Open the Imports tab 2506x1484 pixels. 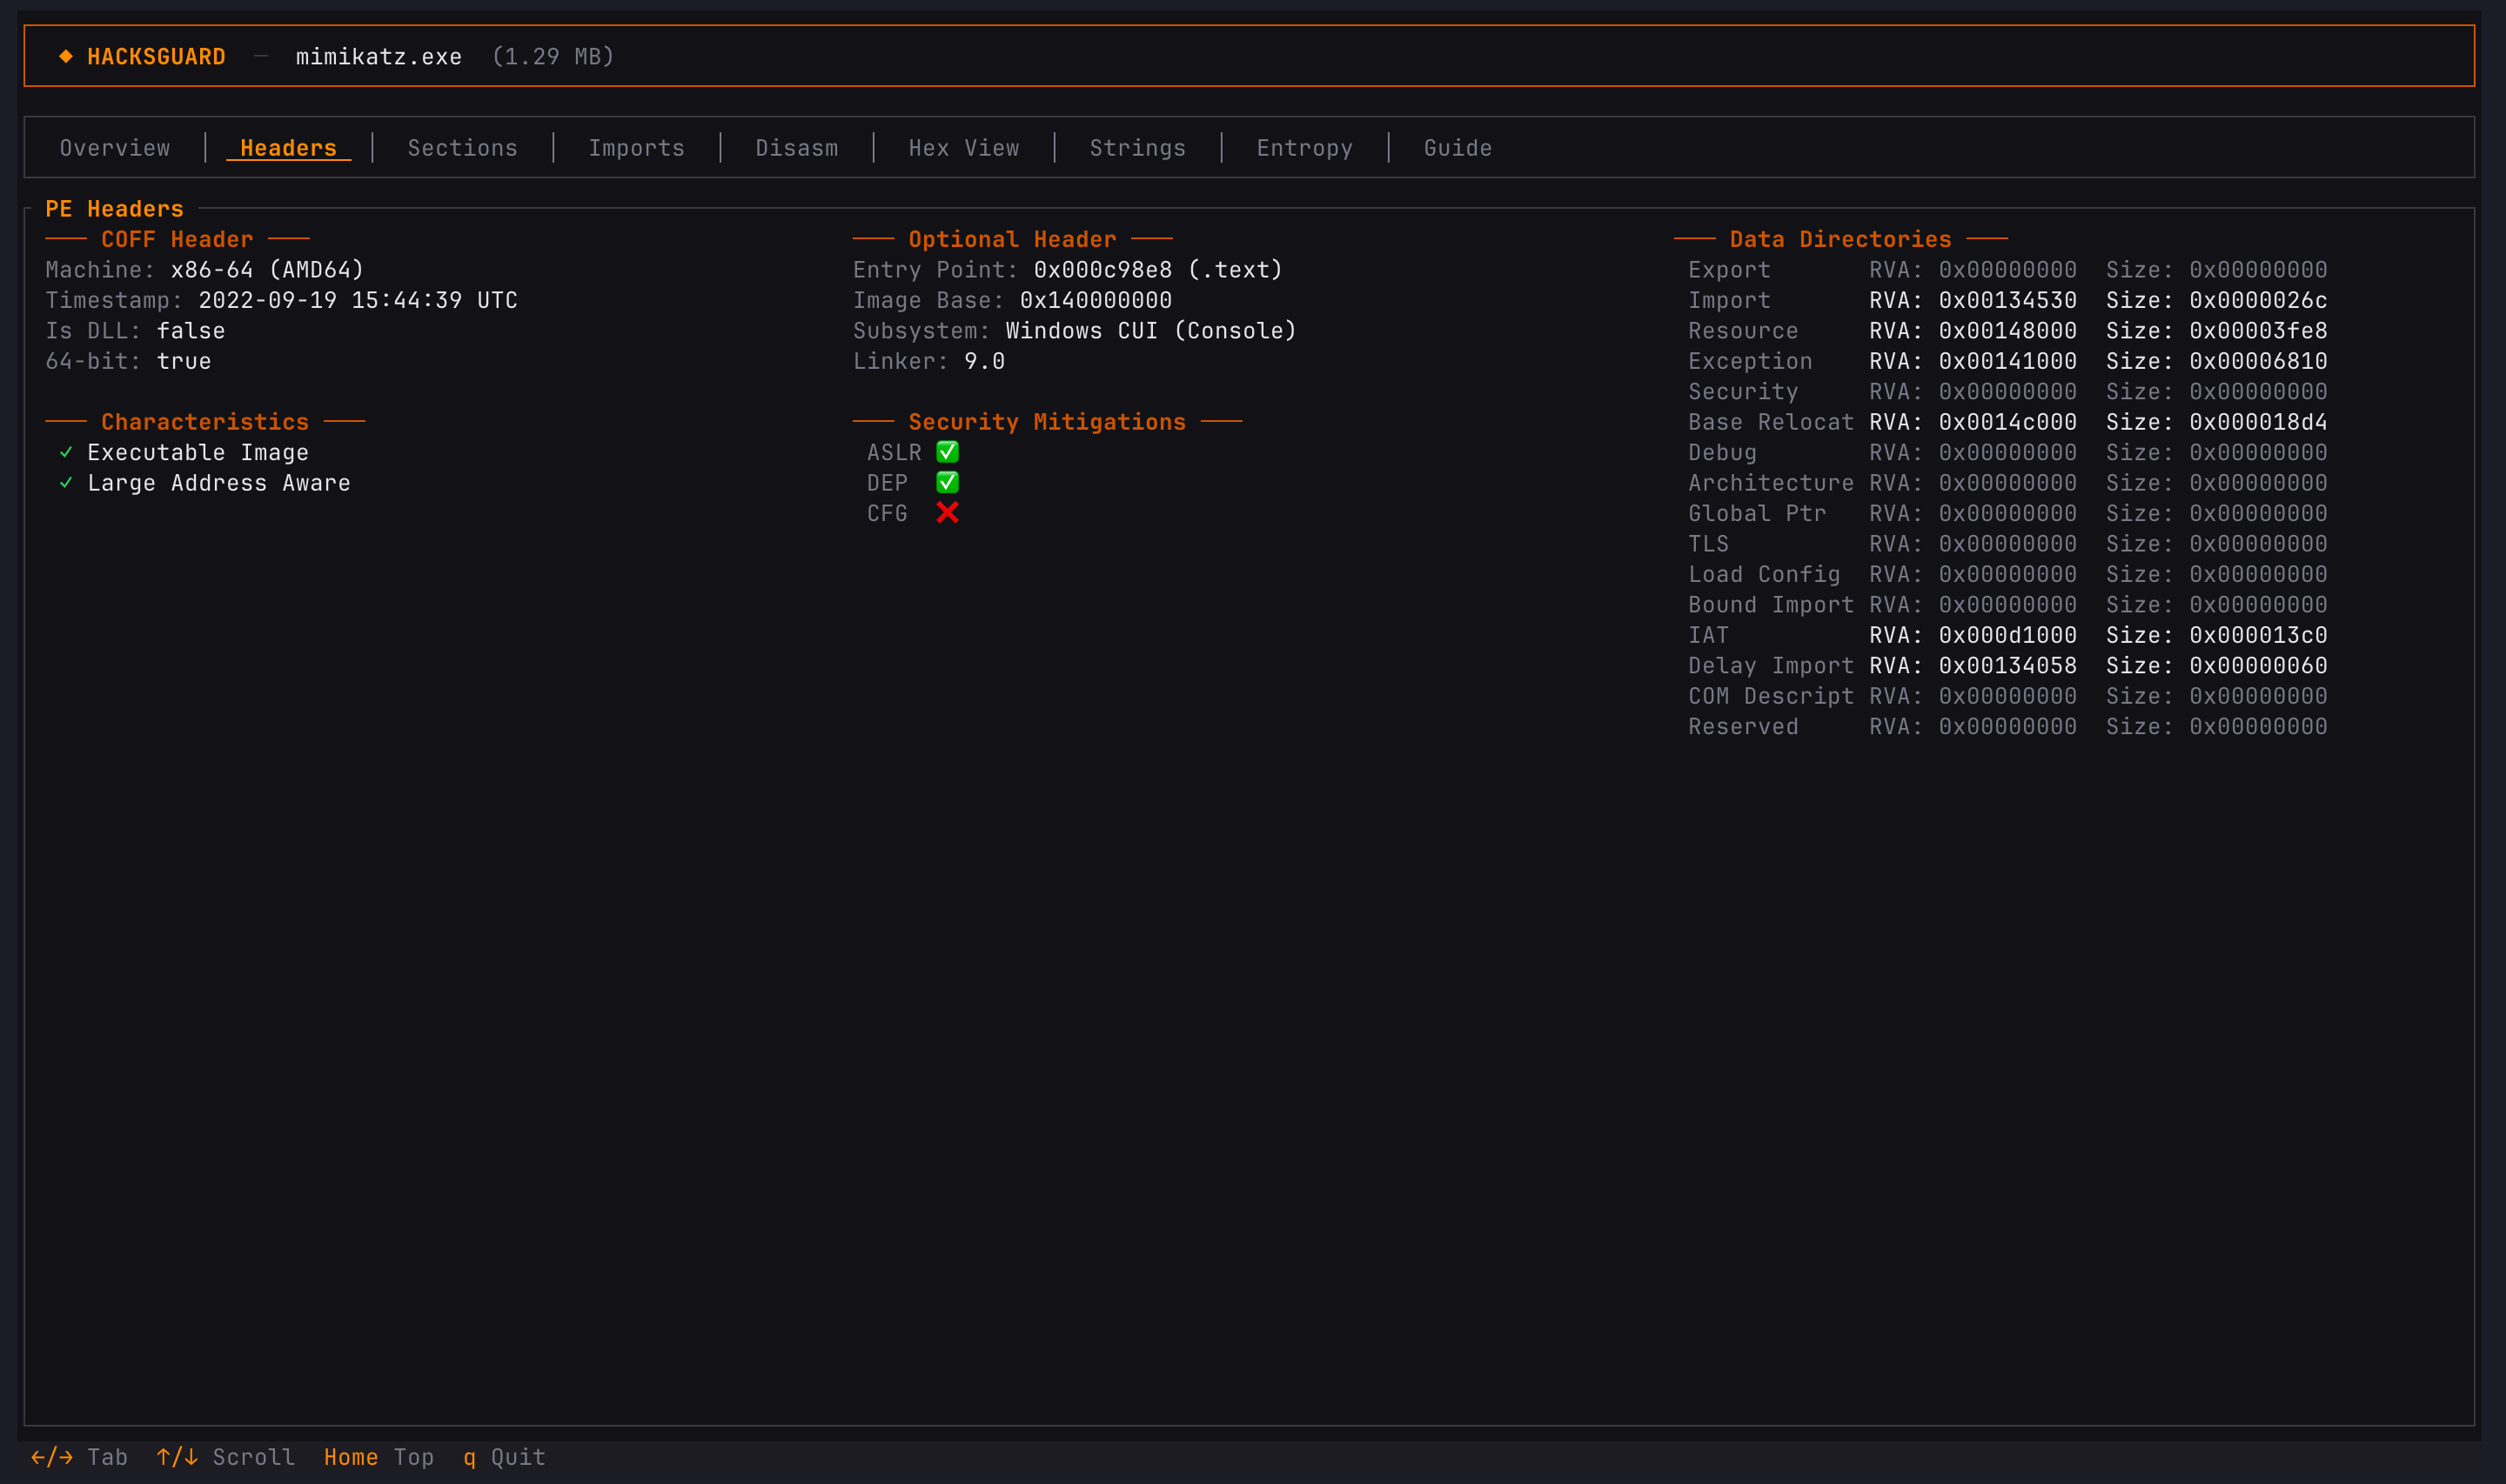[637, 148]
